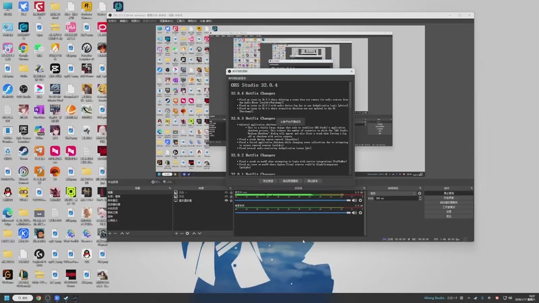Toggle lock icon of top source row
Viewport: 539px width, 303px height.
pos(231,193)
